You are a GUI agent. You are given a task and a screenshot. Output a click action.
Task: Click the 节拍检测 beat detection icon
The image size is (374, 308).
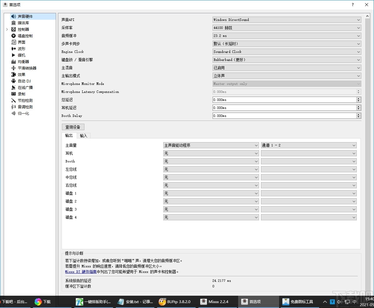[x=14, y=100]
